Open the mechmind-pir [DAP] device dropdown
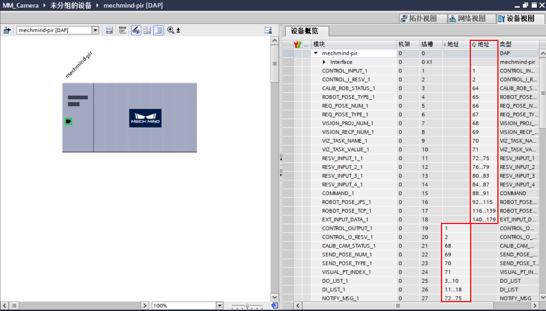 pyautogui.click(x=95, y=30)
